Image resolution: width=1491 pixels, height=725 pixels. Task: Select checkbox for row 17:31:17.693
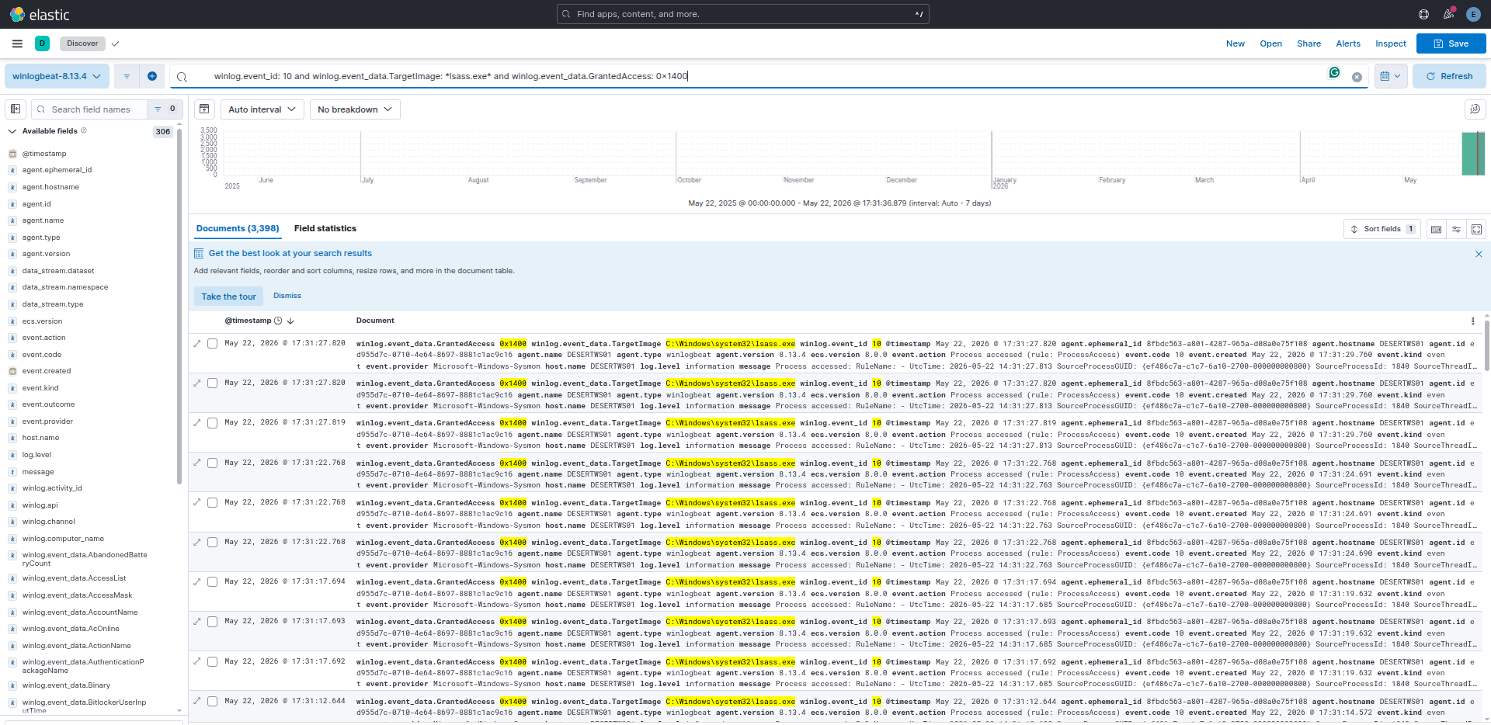coord(212,622)
